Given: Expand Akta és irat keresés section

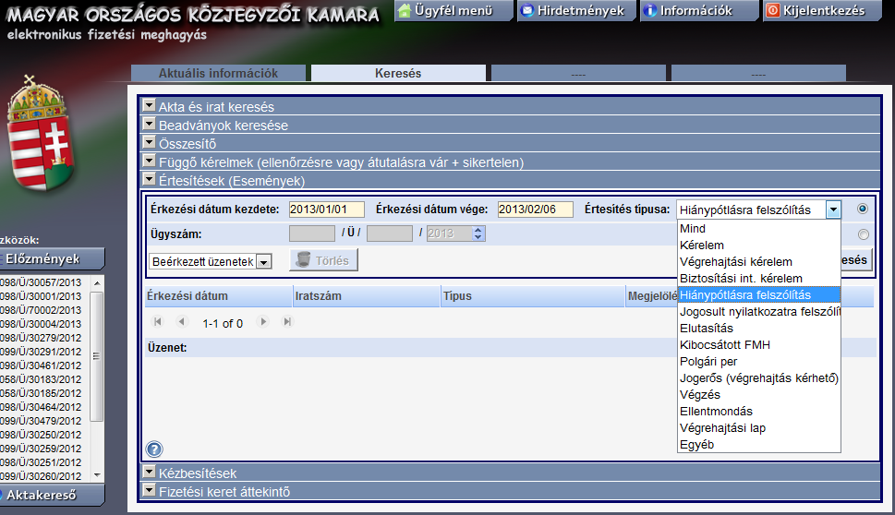Looking at the screenshot, I should pyautogui.click(x=149, y=105).
